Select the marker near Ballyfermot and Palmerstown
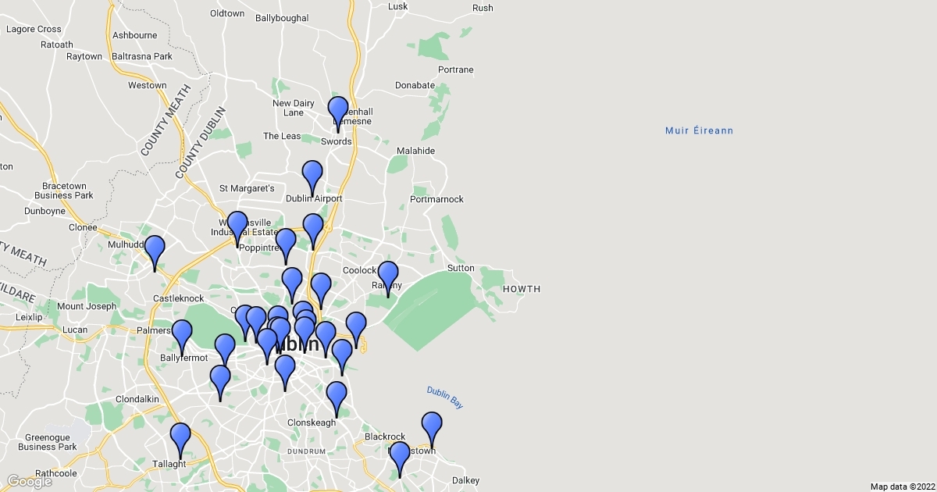 tap(182, 335)
